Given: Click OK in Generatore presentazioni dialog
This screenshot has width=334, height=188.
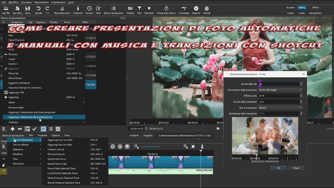Looking at the screenshot, I should (x=278, y=168).
